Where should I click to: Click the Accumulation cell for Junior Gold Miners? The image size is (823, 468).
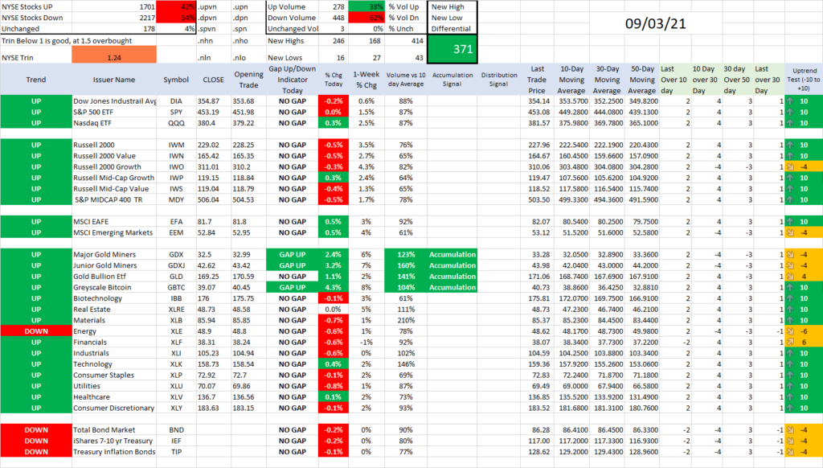(x=452, y=265)
